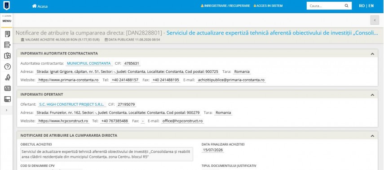Select fax +40 241488195
This screenshot has width=384, height=170.
(x=166, y=80)
